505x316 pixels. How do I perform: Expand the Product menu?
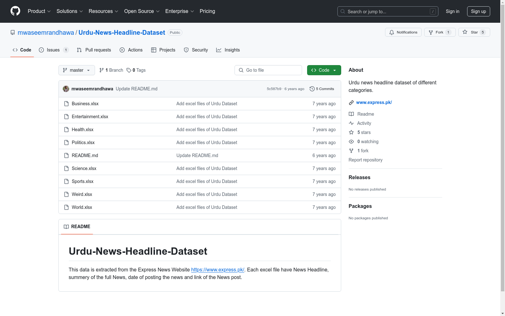point(39,11)
